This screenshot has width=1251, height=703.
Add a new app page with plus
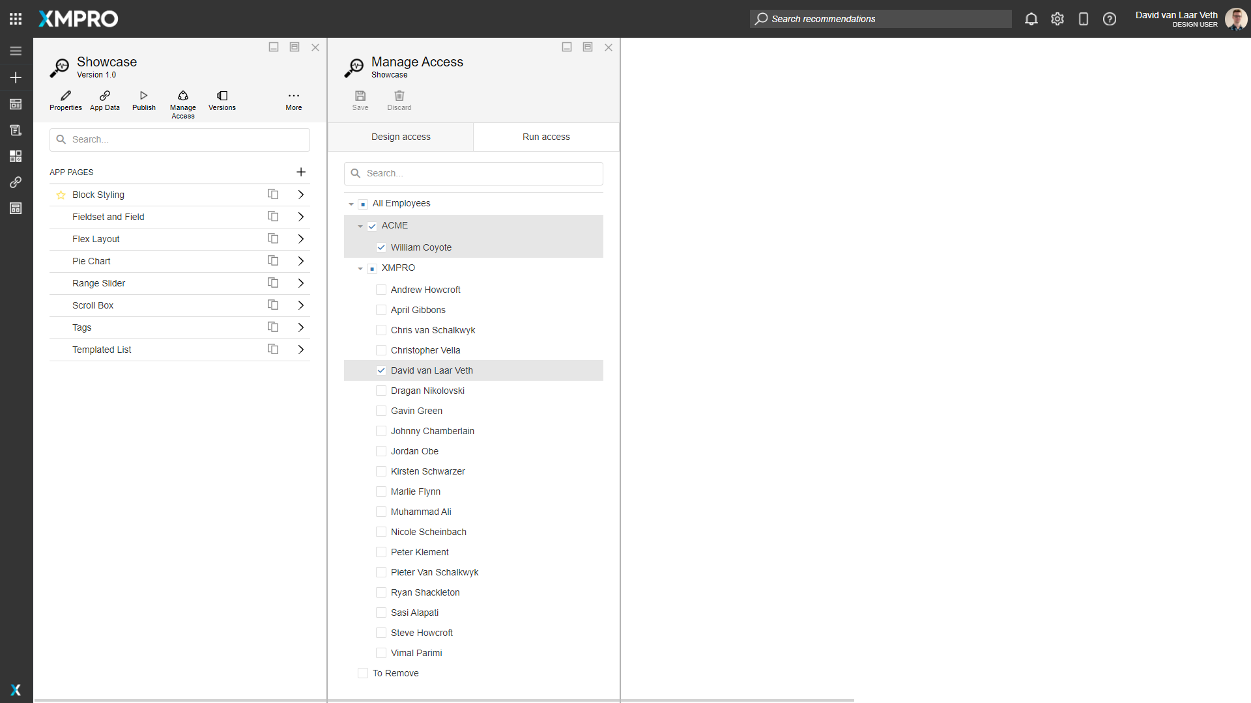pyautogui.click(x=301, y=172)
